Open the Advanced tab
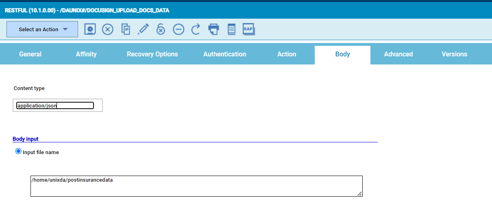 pyautogui.click(x=398, y=54)
